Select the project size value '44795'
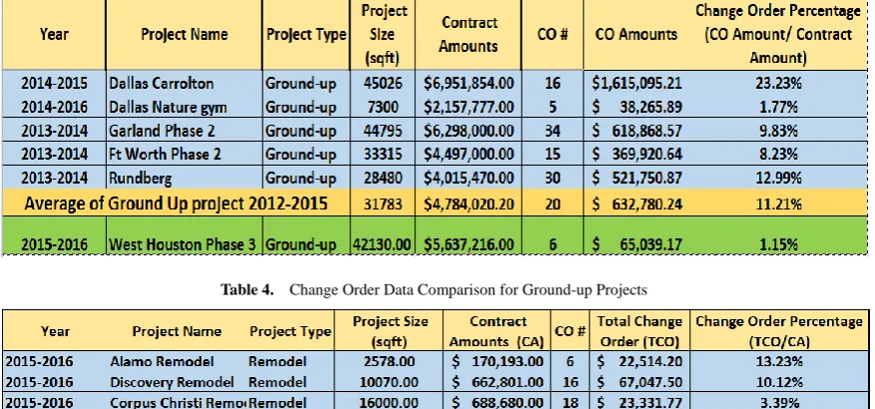The image size is (875, 409). click(383, 131)
